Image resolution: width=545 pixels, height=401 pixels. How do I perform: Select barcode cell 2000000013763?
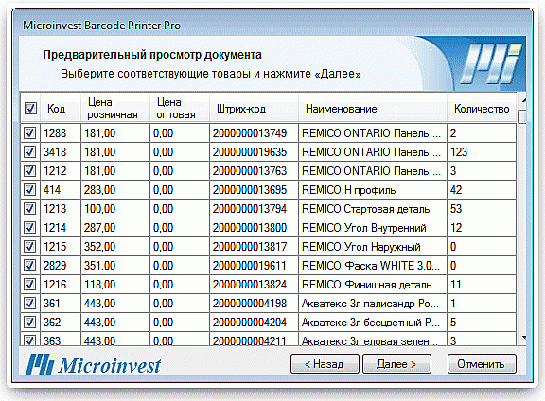255,170
